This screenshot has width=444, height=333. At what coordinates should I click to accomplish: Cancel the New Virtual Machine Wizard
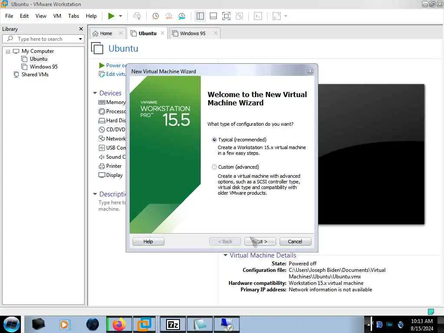click(295, 242)
